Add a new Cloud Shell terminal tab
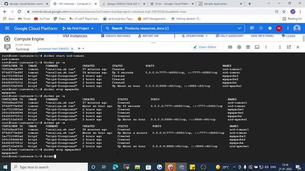Image resolution: width=305 pixels, height=171 pixels. tap(79, 48)
